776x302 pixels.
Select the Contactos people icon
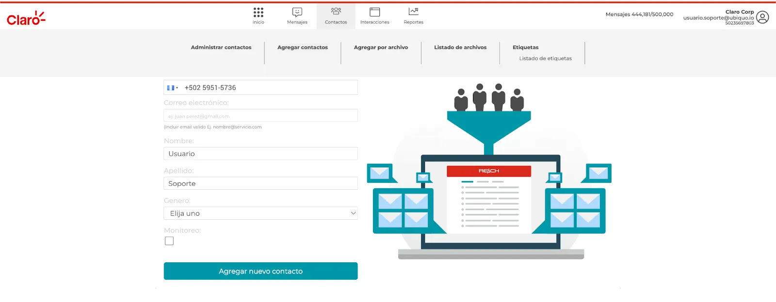(336, 12)
